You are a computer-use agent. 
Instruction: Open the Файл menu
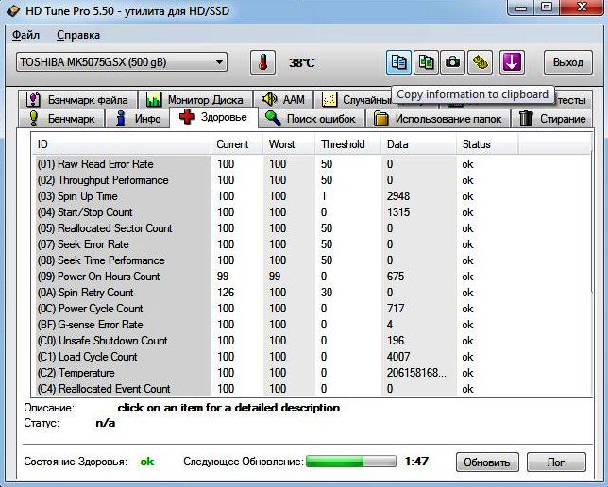click(25, 35)
